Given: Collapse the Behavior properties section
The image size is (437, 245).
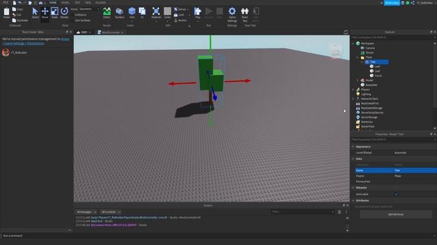Looking at the screenshot, I should [x=353, y=188].
